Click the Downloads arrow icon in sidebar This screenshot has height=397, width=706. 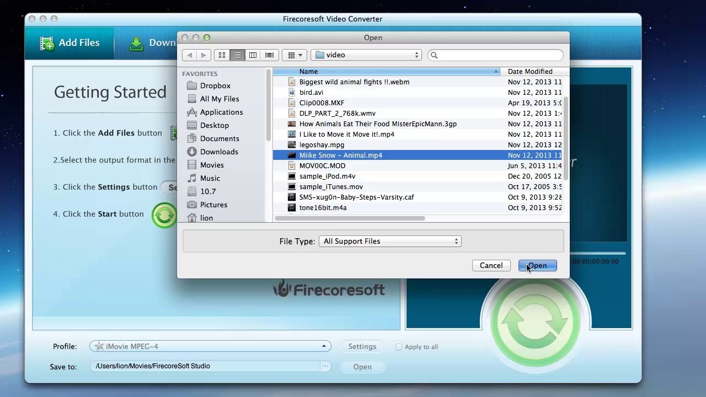[192, 152]
